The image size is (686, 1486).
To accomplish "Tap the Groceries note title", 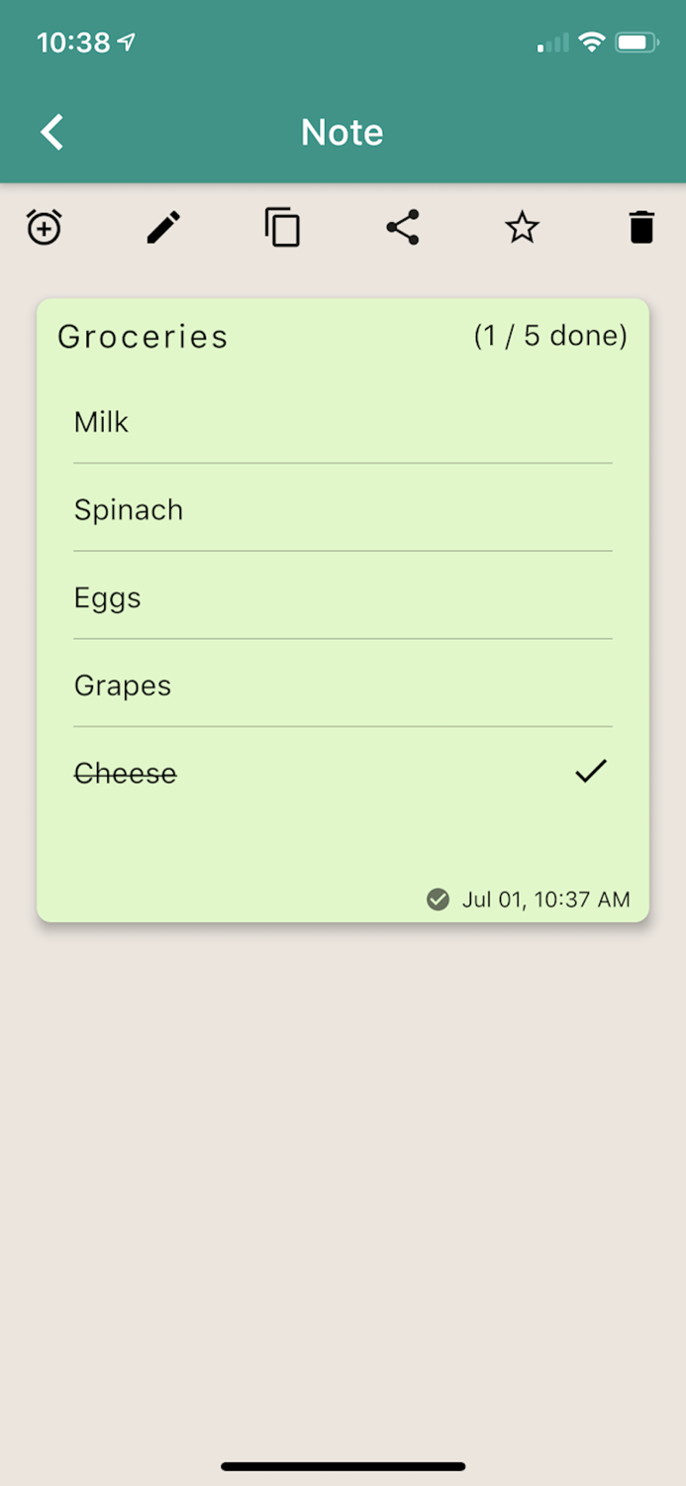I will (143, 337).
